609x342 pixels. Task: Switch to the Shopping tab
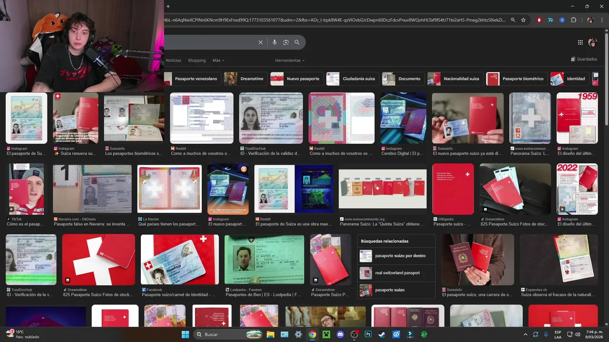(197, 60)
